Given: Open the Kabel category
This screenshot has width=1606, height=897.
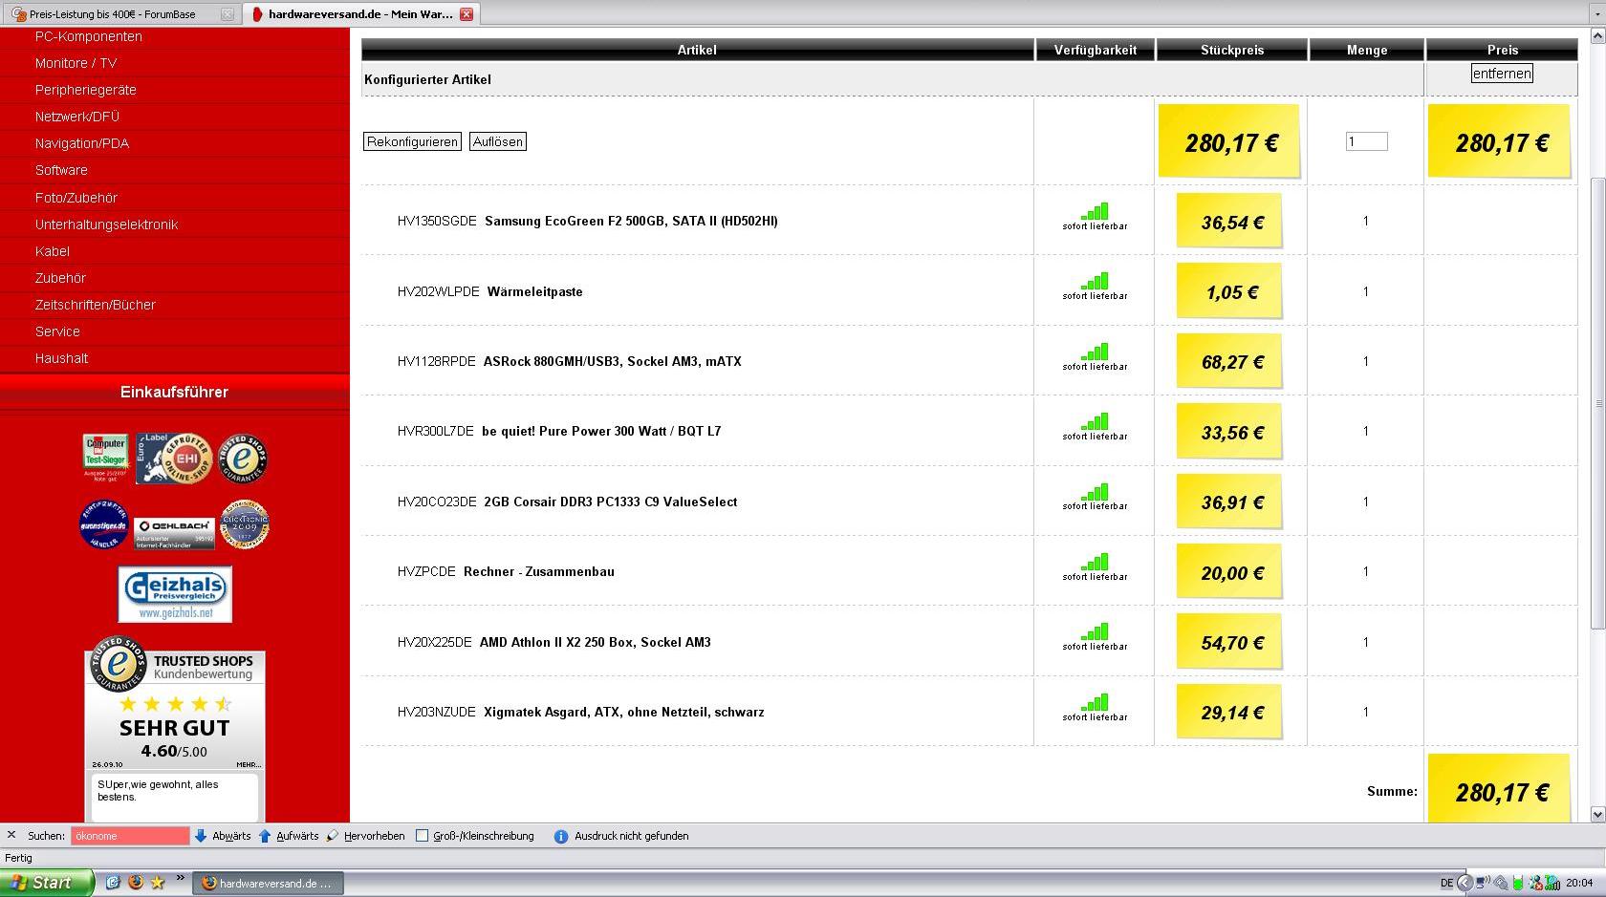Looking at the screenshot, I should (x=53, y=251).
